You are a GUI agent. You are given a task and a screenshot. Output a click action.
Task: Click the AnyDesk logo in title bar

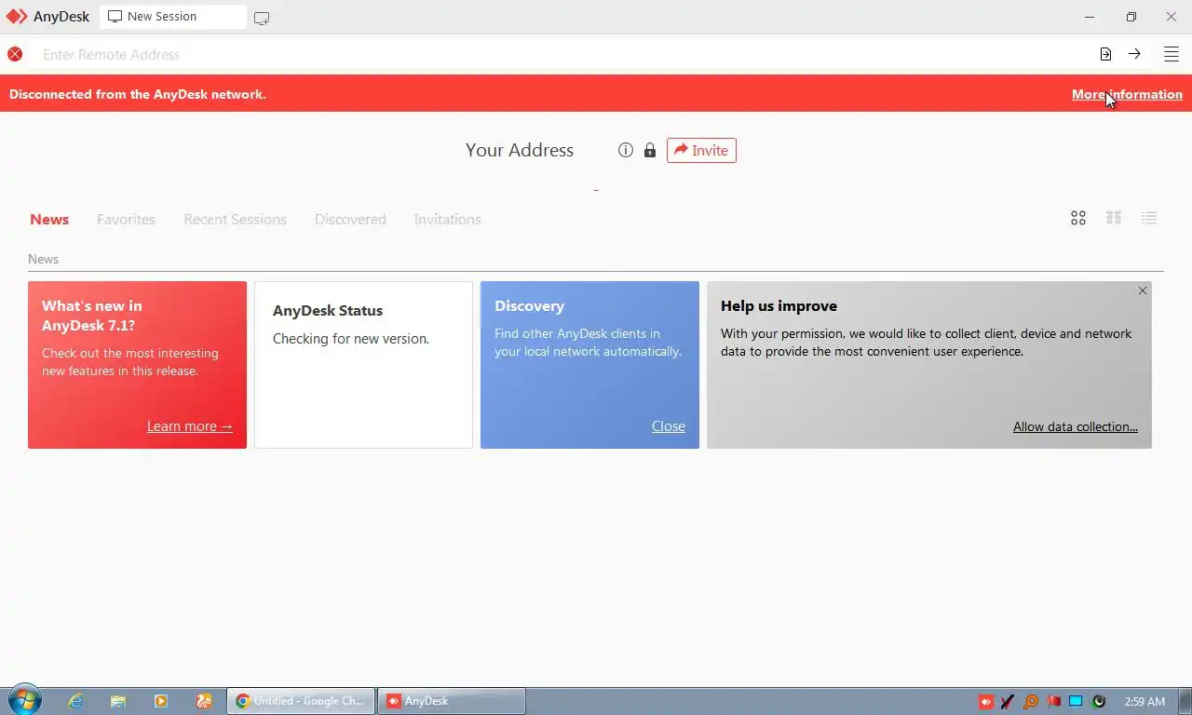[17, 17]
